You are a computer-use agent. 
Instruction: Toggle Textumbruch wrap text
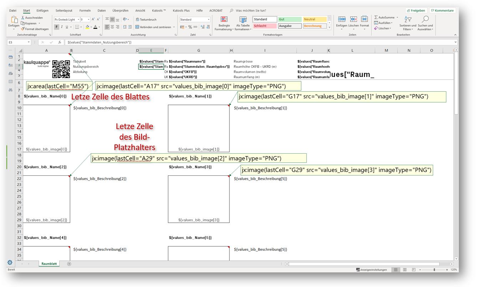click(x=146, y=20)
